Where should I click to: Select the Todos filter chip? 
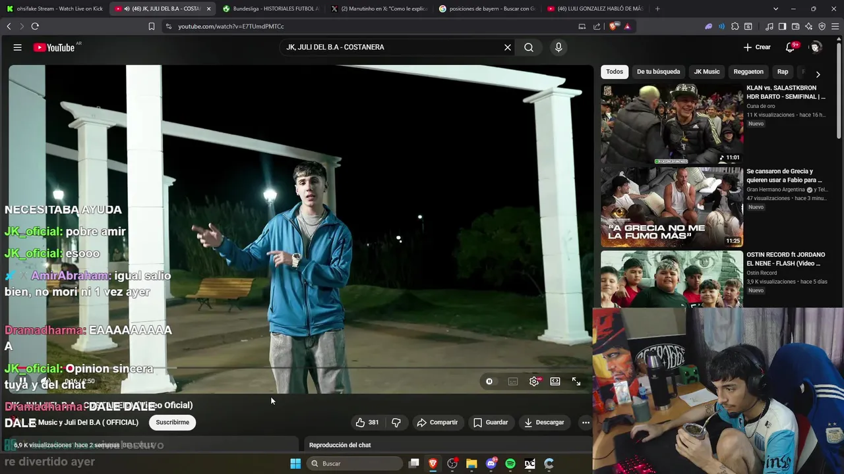point(615,72)
